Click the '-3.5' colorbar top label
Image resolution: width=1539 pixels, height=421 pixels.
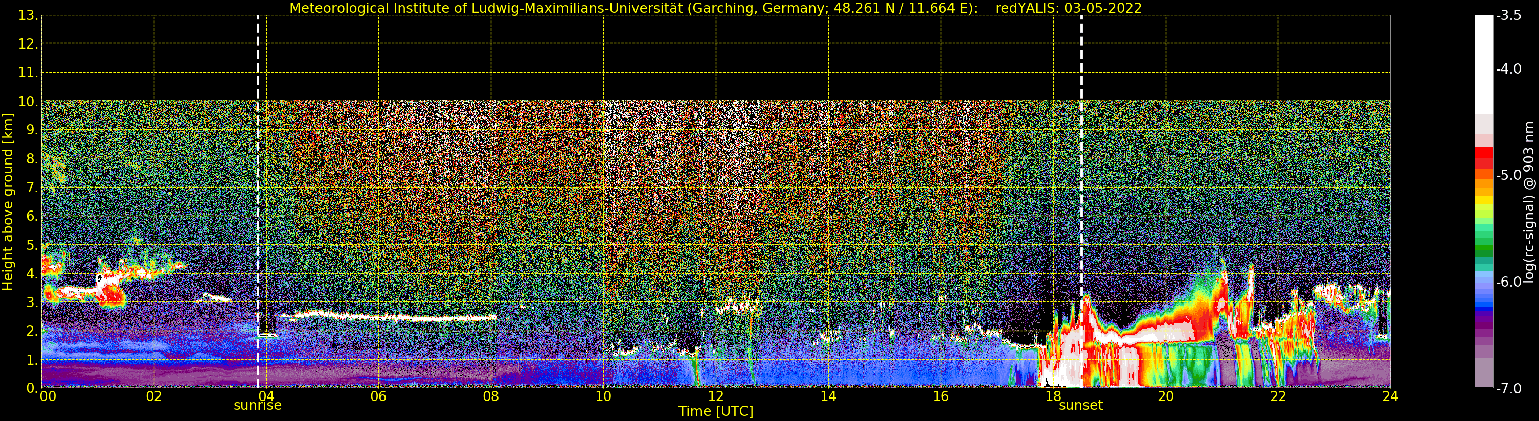click(1508, 15)
